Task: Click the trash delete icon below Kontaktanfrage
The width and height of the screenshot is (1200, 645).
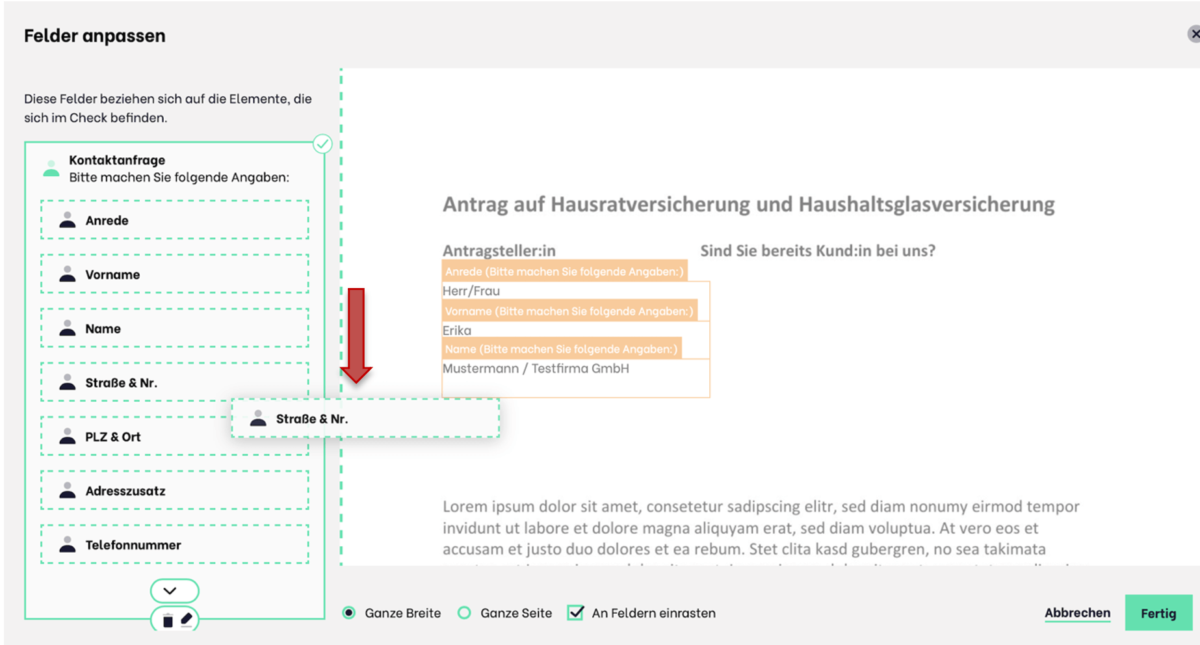Action: point(168,620)
